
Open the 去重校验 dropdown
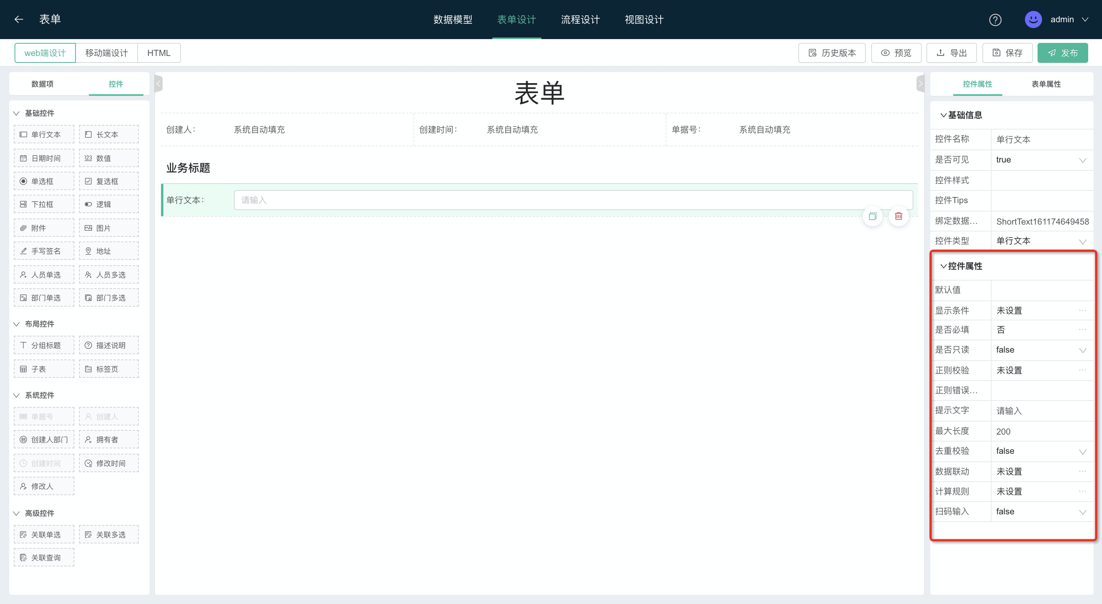tap(1042, 451)
